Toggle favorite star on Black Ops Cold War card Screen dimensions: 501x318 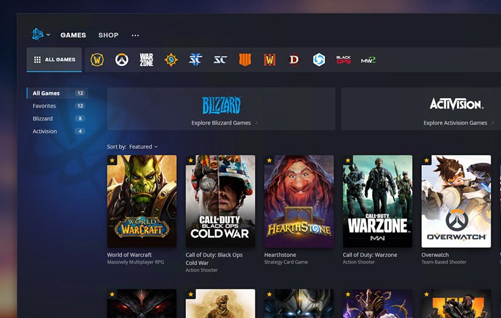[x=191, y=160]
